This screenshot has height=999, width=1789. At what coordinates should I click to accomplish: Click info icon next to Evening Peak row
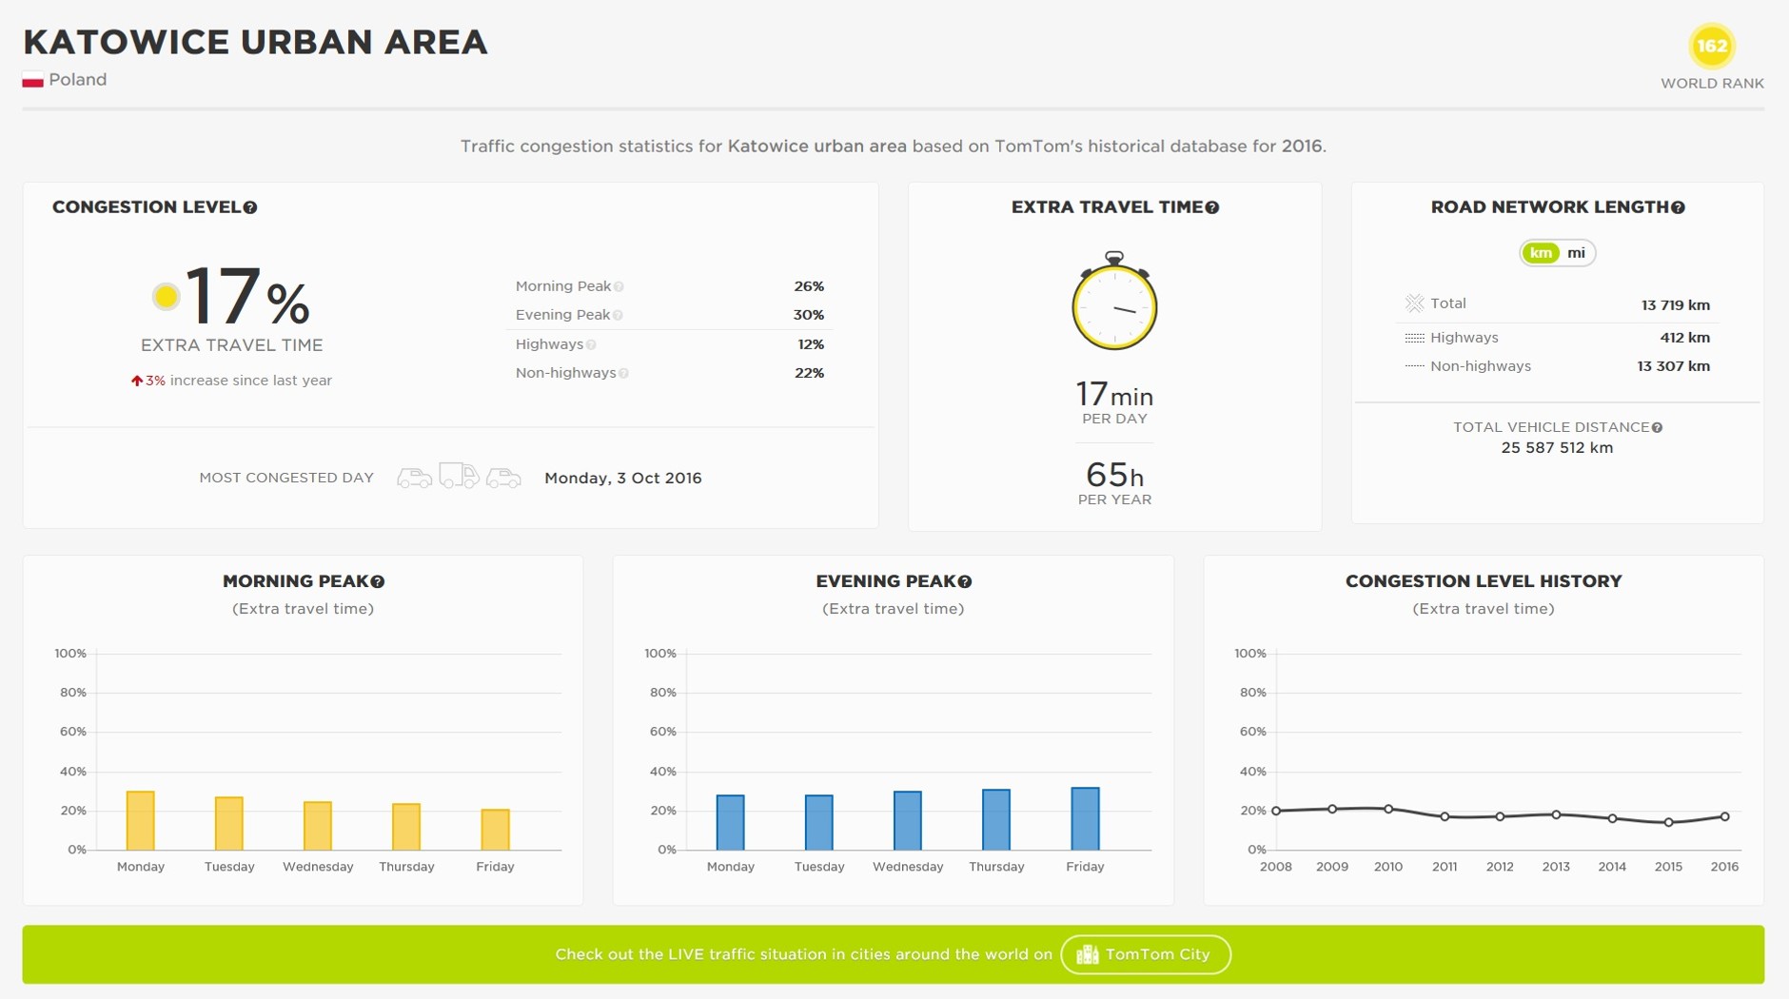pyautogui.click(x=618, y=315)
